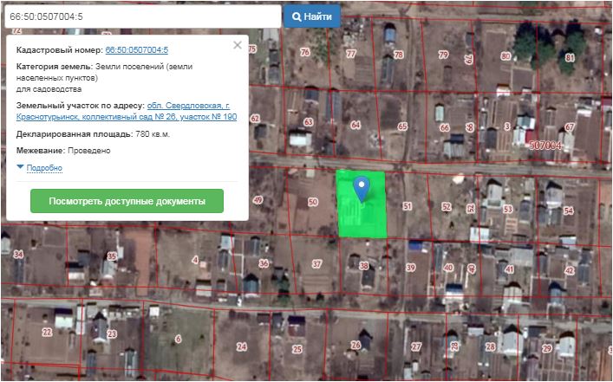Screen dimensions: 613x382
Task: Select parcel 24 in bottom row
Action: tap(242, 346)
